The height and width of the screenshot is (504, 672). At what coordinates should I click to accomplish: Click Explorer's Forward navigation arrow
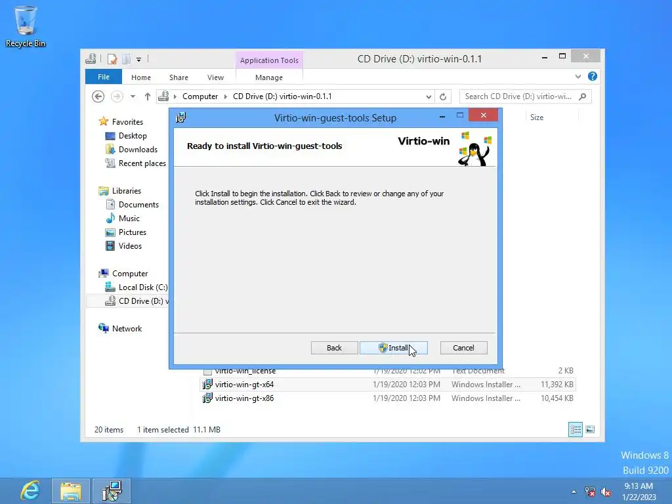coord(117,96)
